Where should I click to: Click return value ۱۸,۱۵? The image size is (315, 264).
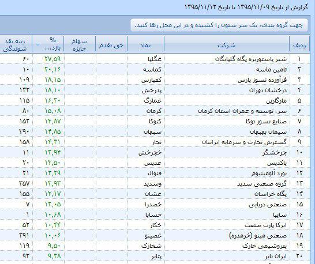coord(52,80)
